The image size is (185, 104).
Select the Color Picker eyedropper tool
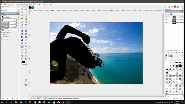click(22, 22)
